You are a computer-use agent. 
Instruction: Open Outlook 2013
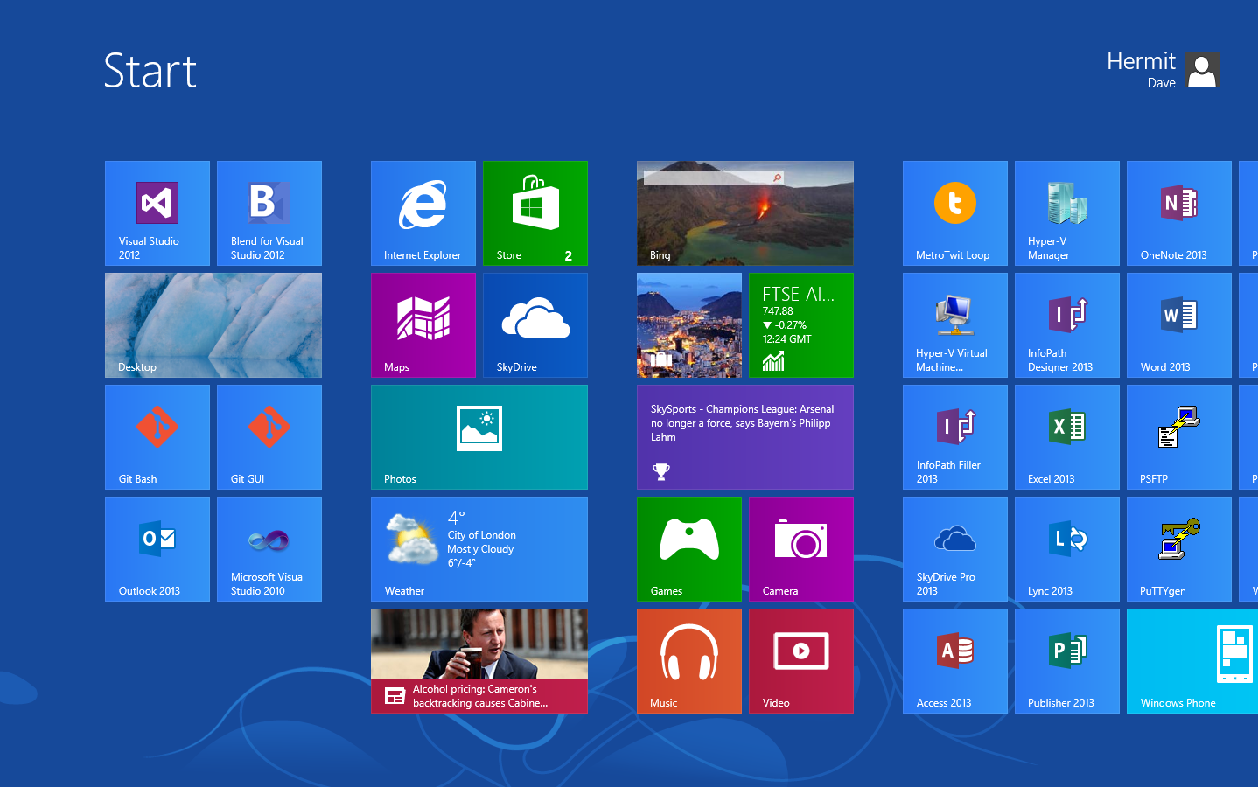pyautogui.click(x=157, y=549)
